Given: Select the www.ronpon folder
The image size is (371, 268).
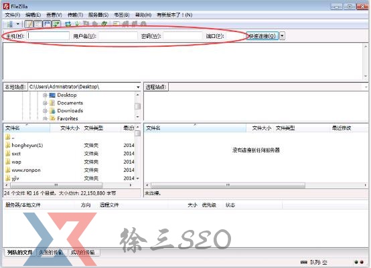Looking at the screenshot, I should [x=23, y=170].
